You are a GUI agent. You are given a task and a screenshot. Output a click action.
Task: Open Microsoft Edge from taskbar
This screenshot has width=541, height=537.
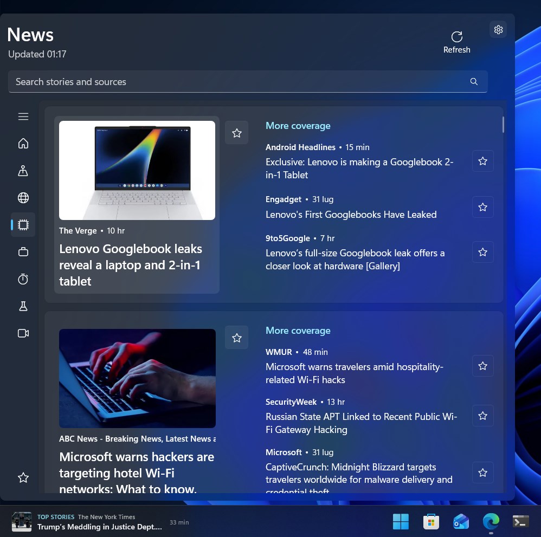(x=491, y=521)
